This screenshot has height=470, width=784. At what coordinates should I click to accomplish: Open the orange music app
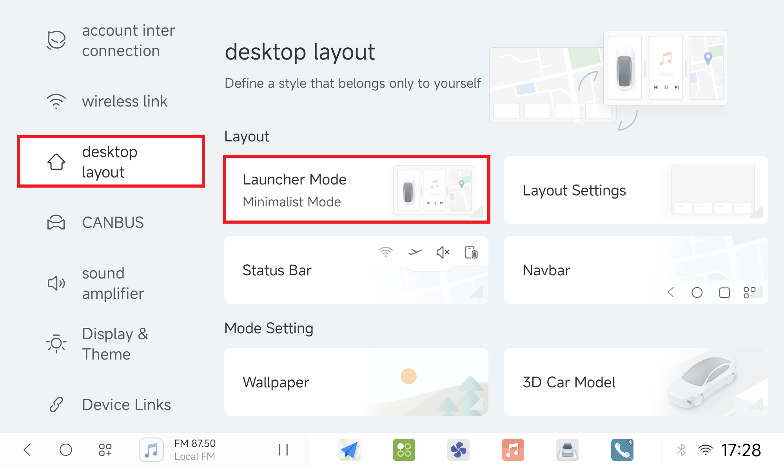point(513,450)
